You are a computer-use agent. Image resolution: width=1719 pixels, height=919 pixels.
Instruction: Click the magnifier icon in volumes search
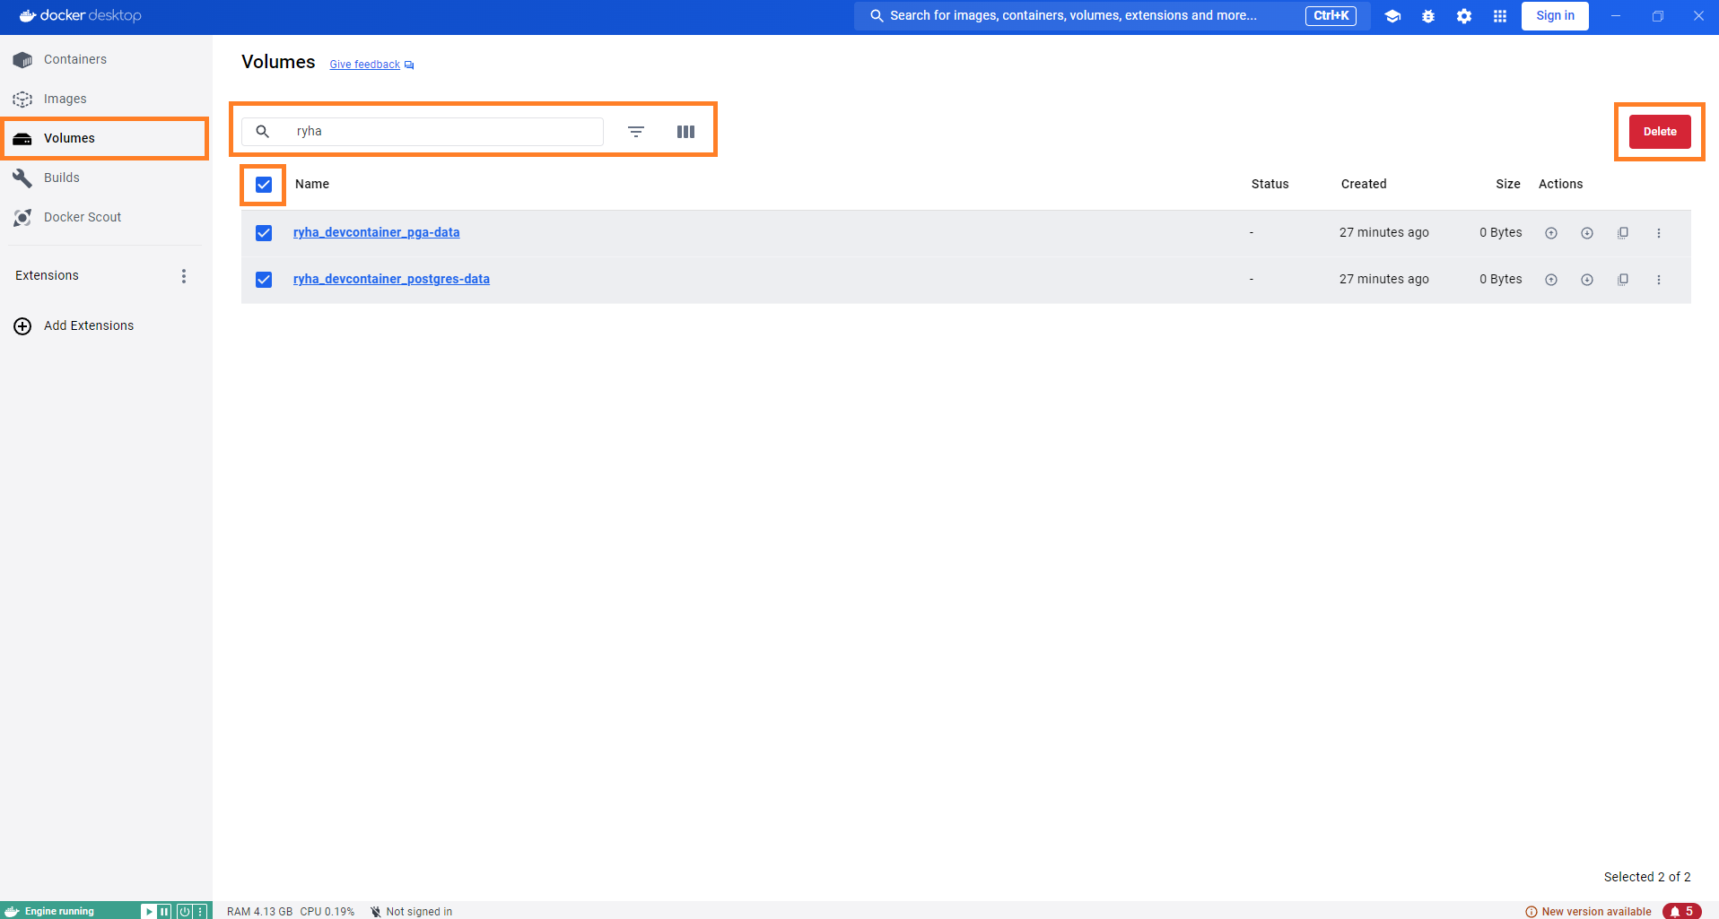click(263, 132)
